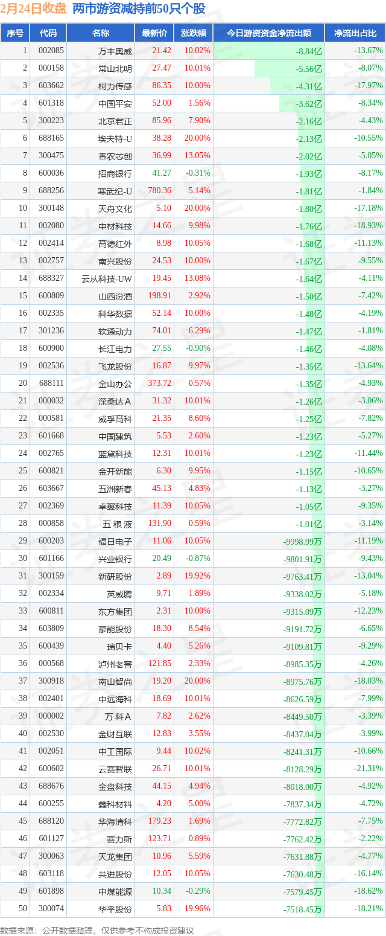Click stock code 600821
386x936 pixels.
(51, 471)
